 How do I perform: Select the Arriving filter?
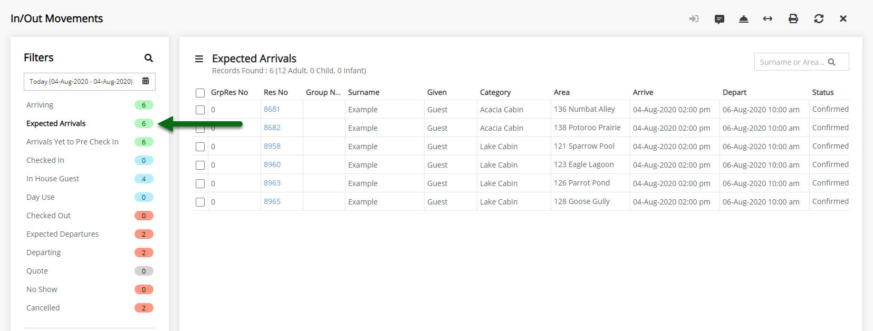click(x=40, y=105)
